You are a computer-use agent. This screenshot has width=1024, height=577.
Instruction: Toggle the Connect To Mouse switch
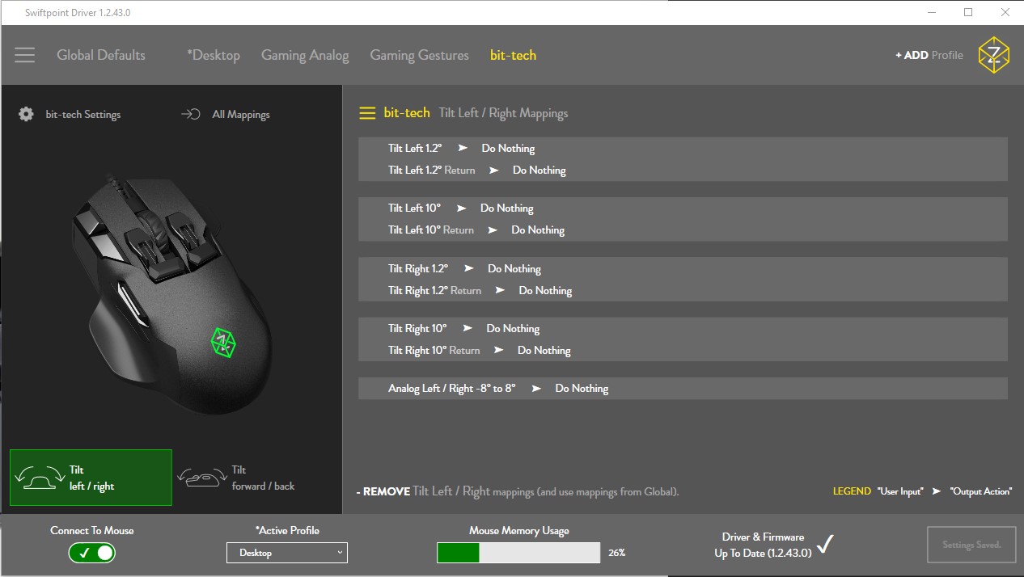pos(92,553)
